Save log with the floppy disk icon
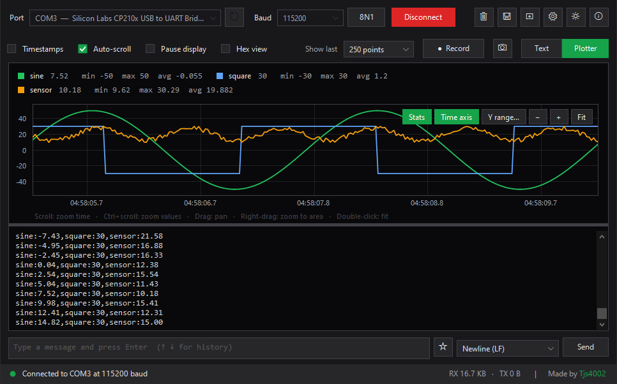 pyautogui.click(x=507, y=17)
